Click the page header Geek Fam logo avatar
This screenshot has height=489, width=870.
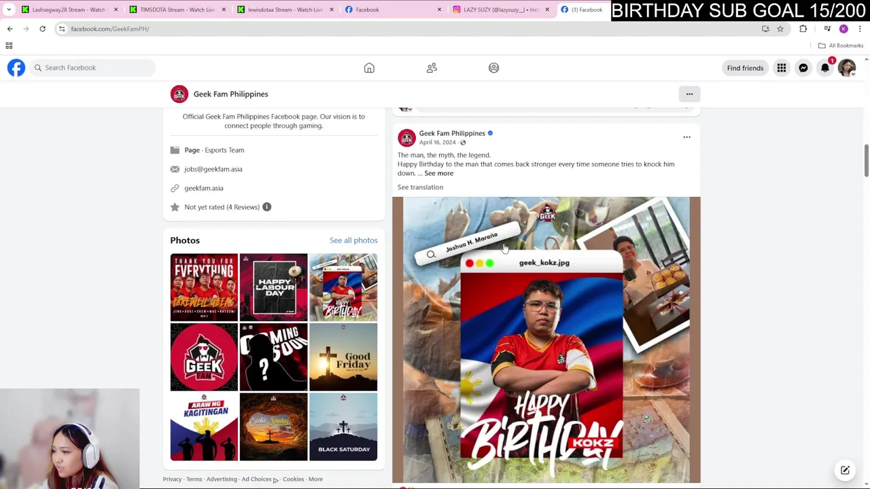[179, 94]
